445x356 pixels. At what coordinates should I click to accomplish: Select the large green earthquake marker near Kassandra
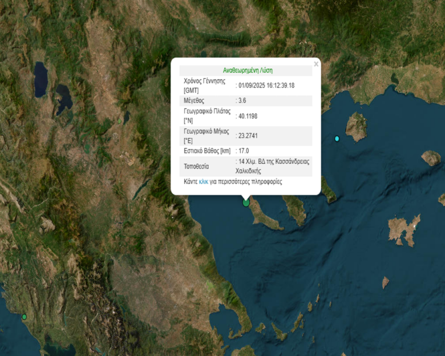pos(246,203)
